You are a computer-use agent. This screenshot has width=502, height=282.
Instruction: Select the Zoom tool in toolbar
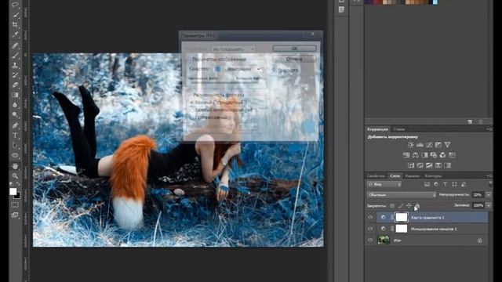[15, 175]
